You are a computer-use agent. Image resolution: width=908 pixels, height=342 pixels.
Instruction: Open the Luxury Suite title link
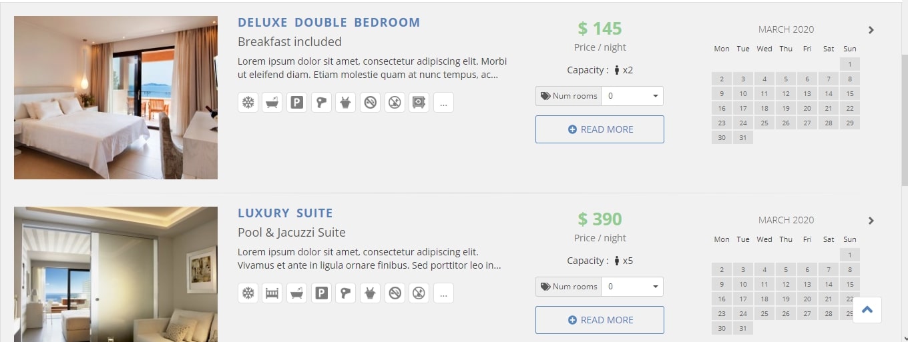click(285, 213)
